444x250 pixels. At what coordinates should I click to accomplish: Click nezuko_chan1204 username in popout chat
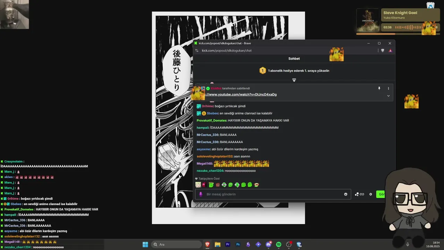(210, 171)
